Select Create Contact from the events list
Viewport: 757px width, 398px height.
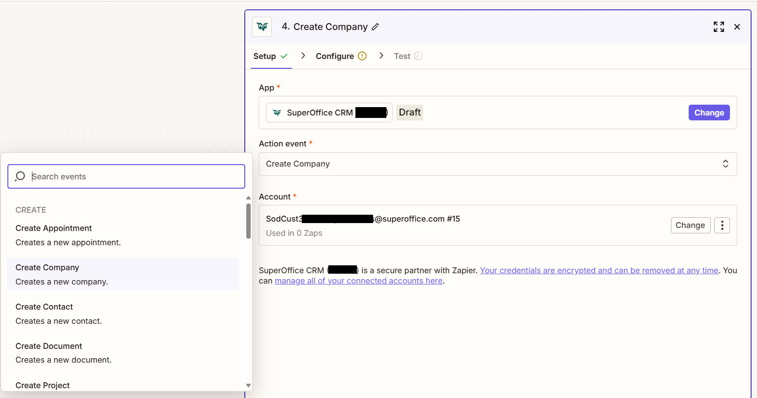(x=44, y=307)
